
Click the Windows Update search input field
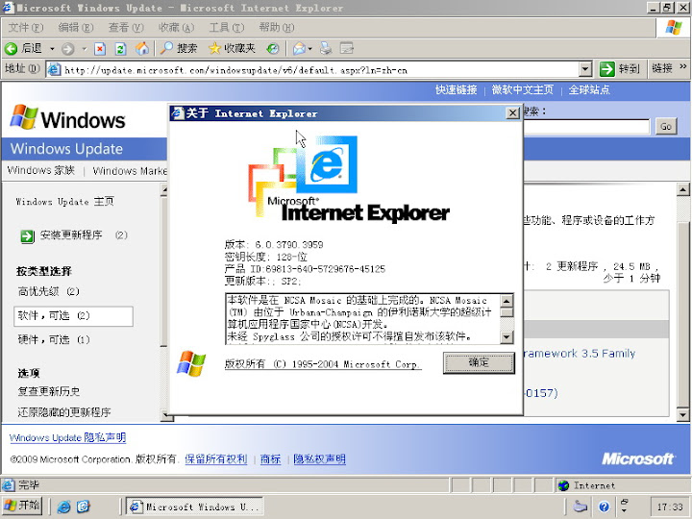586,127
